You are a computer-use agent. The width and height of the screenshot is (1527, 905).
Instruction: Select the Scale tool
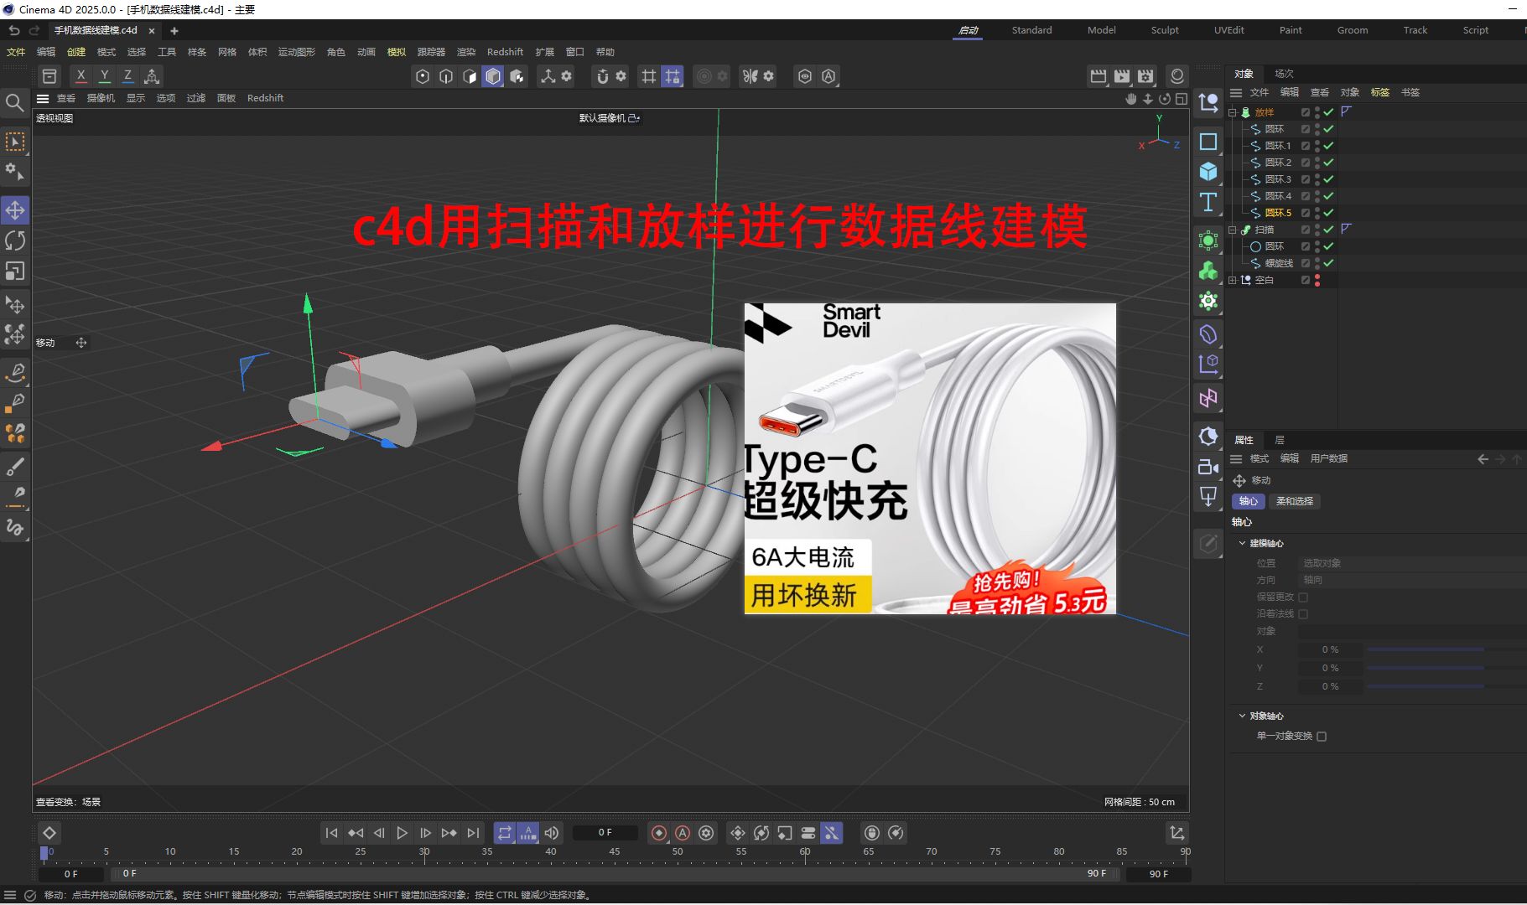pos(14,271)
